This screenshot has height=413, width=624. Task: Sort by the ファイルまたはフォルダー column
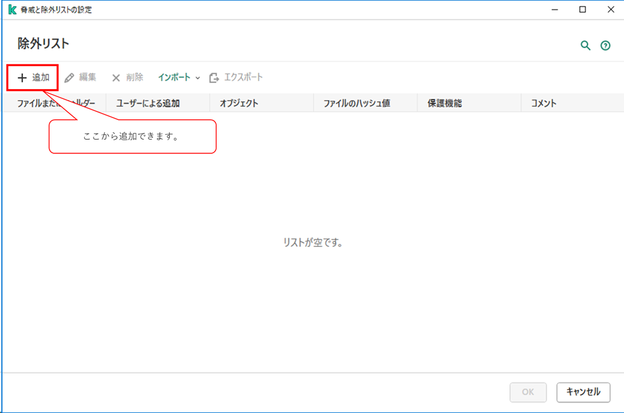click(x=56, y=103)
